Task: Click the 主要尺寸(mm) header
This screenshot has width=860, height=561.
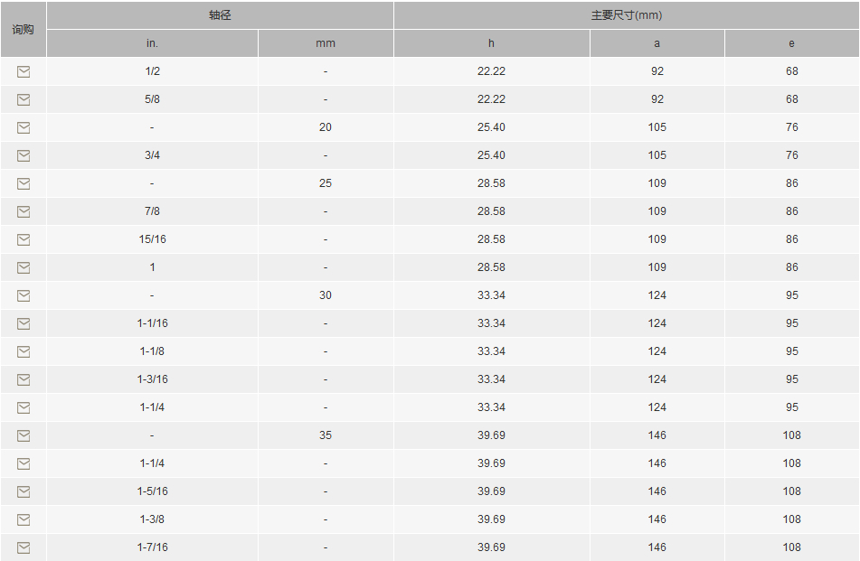Action: pos(627,15)
